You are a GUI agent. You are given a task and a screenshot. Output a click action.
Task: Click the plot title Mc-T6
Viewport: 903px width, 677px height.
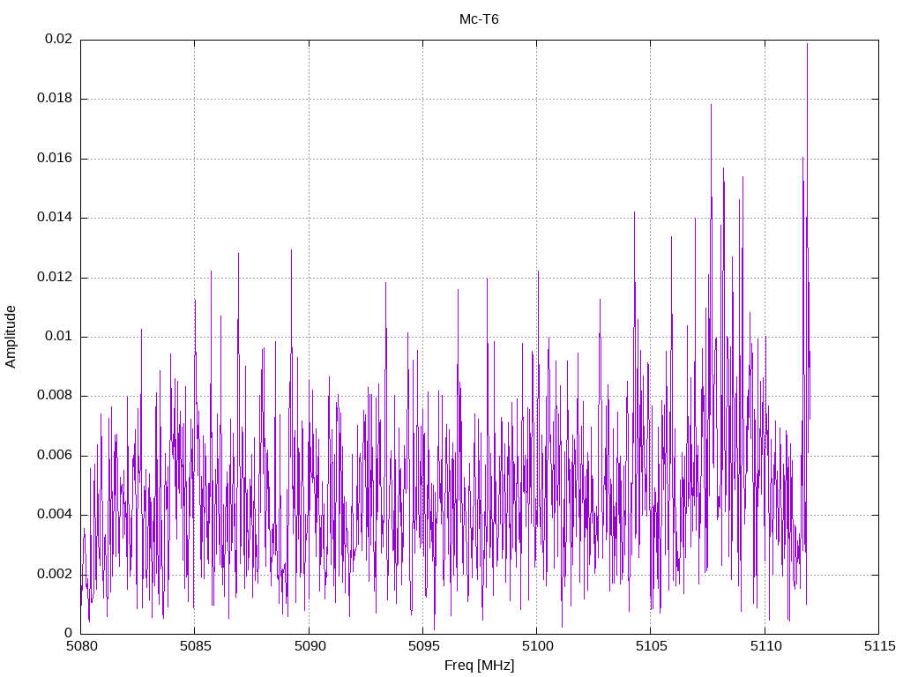point(479,19)
